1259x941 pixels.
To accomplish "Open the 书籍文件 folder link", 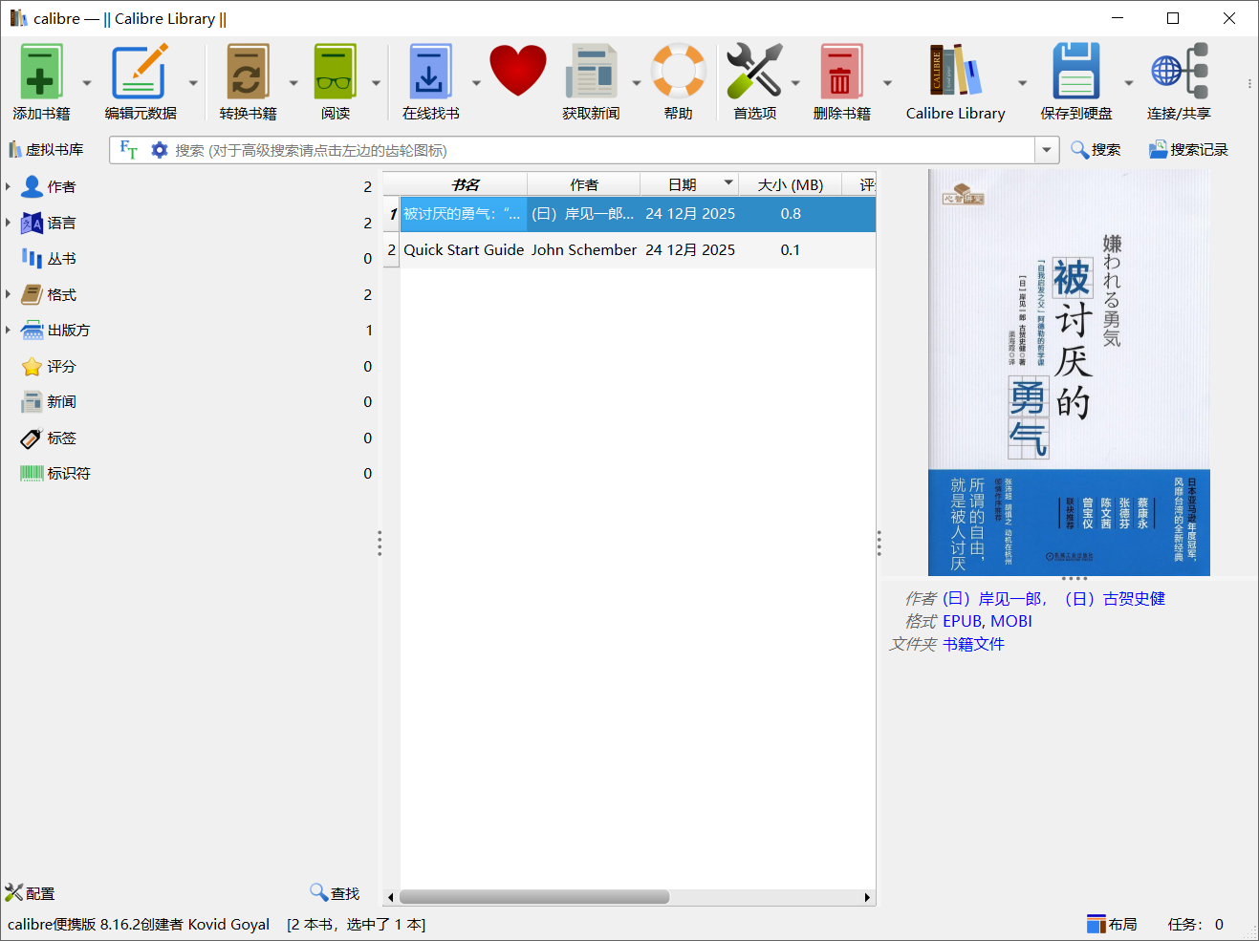I will [973, 644].
